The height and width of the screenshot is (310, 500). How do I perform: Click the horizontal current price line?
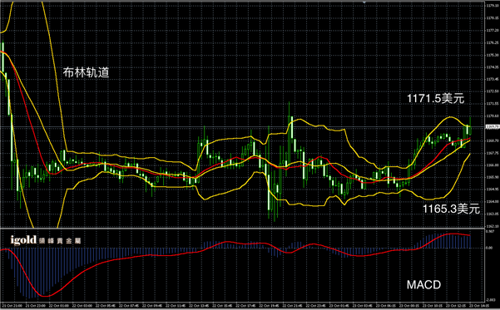click(242, 127)
